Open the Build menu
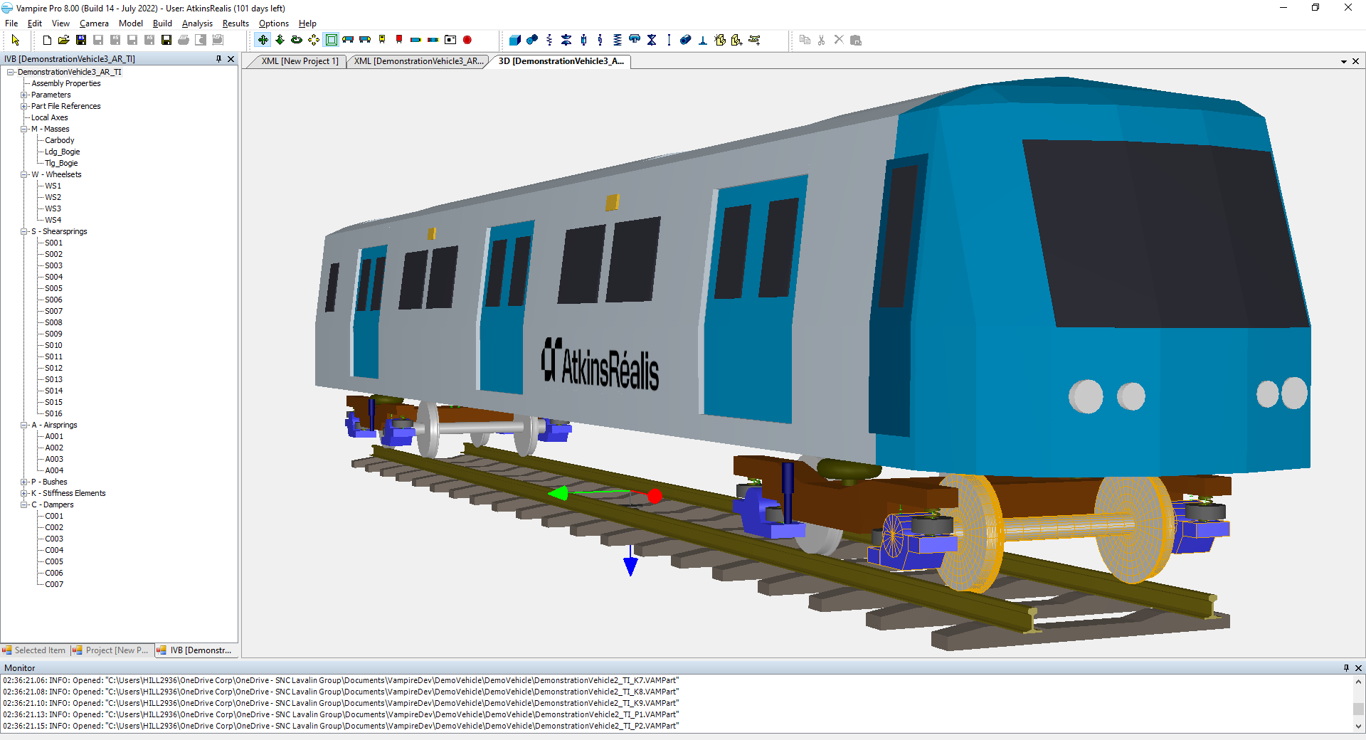 click(x=163, y=23)
